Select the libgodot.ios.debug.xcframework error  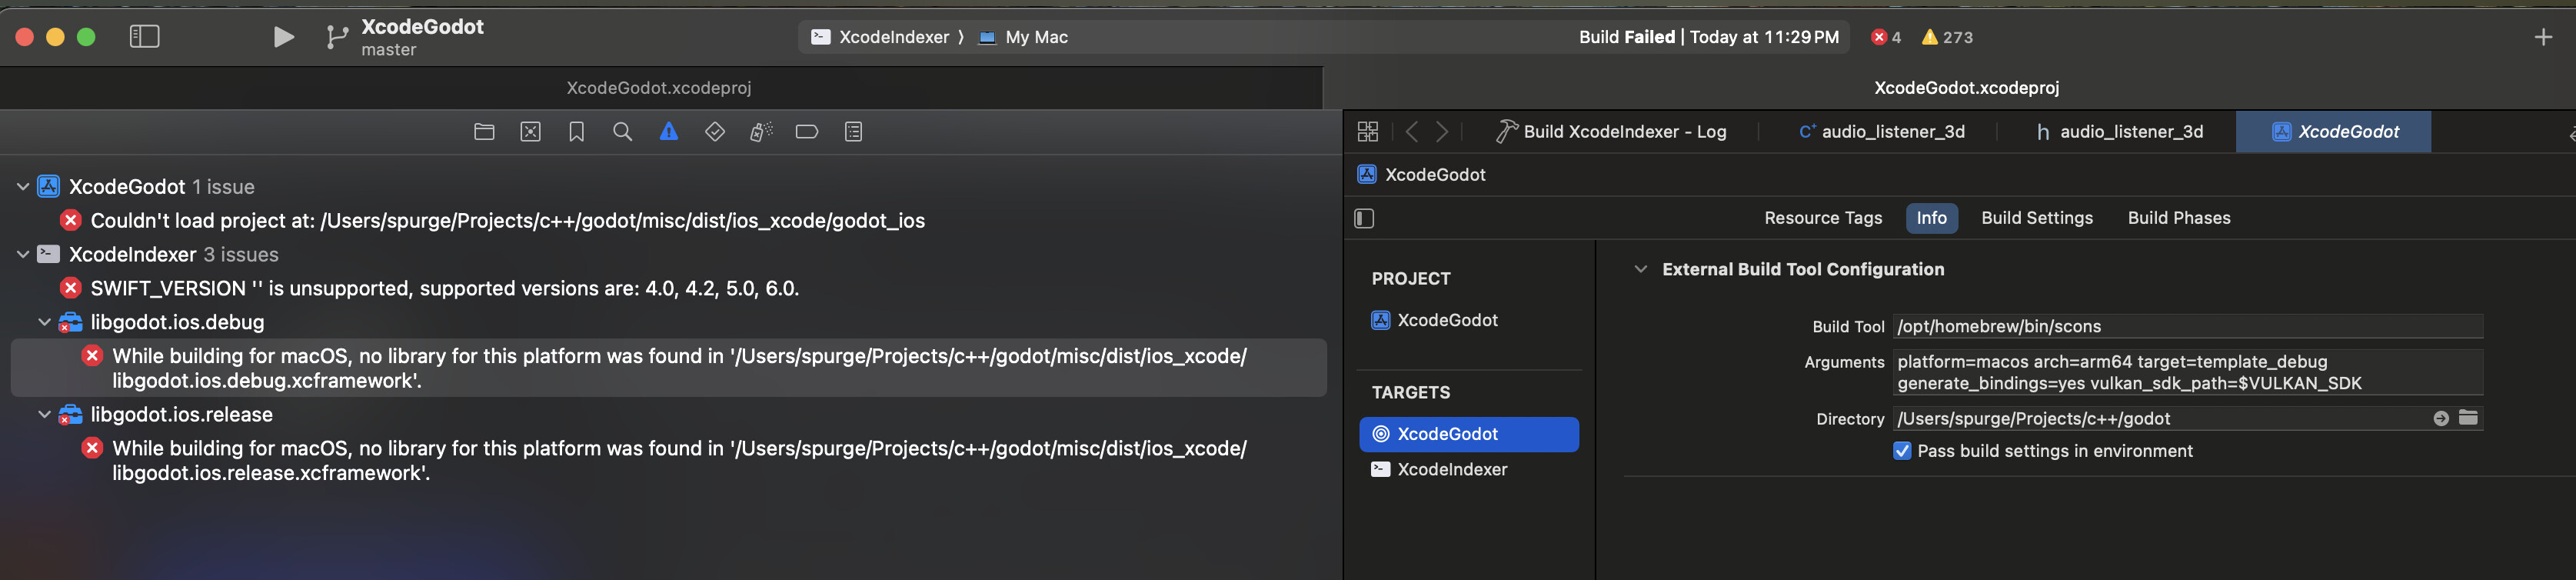[x=668, y=368]
